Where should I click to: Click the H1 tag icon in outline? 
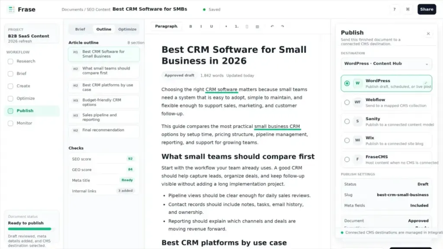pyautogui.click(x=75, y=52)
